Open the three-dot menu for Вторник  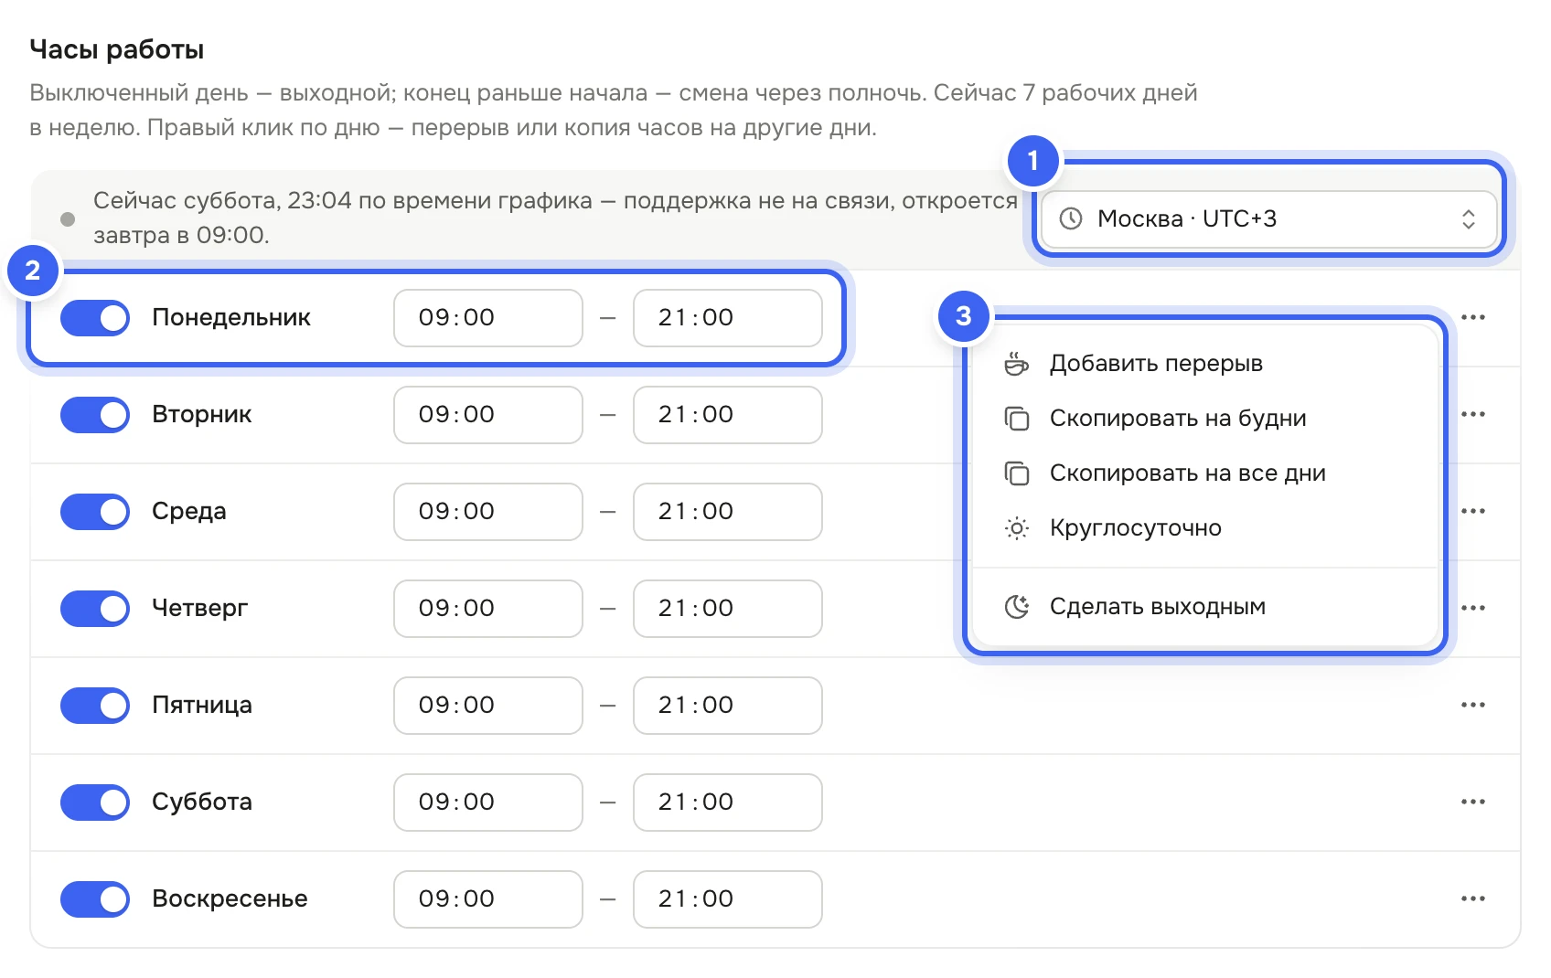pyautogui.click(x=1472, y=415)
